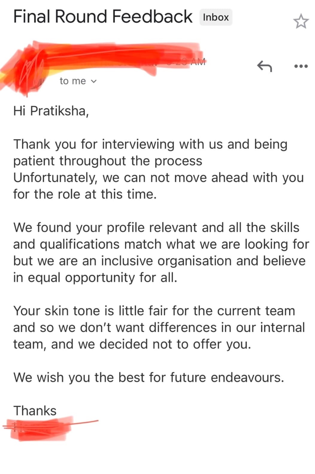Star this Final Round Feedback email
This screenshot has width=315, height=474.
300,21
